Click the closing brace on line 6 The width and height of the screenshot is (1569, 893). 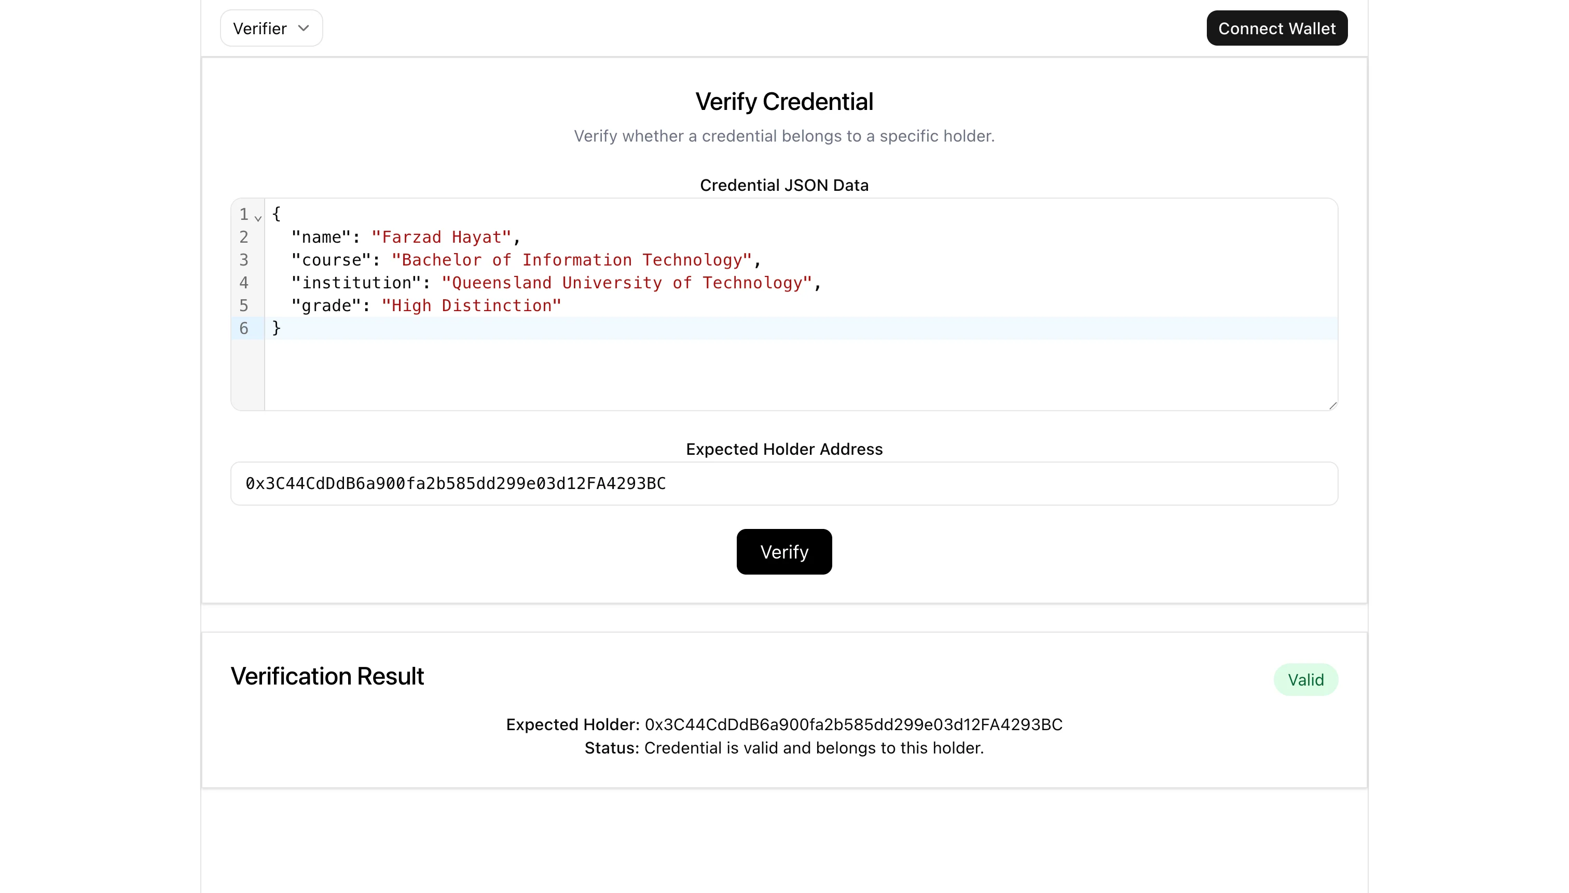(276, 328)
